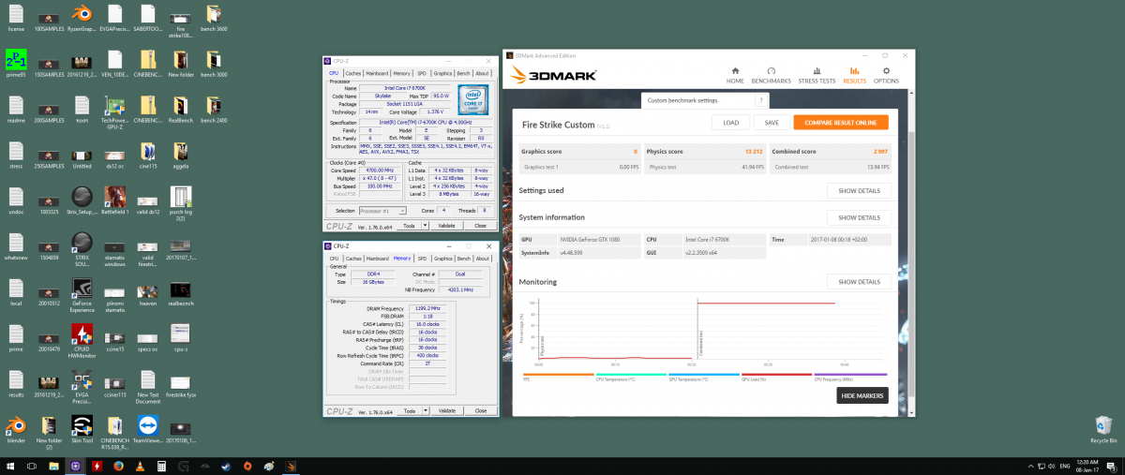The height and width of the screenshot is (475, 1125).
Task: Open Steam from the taskbar
Action: click(226, 466)
